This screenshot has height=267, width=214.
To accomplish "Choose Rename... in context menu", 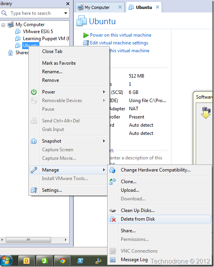I will pos(52,72).
